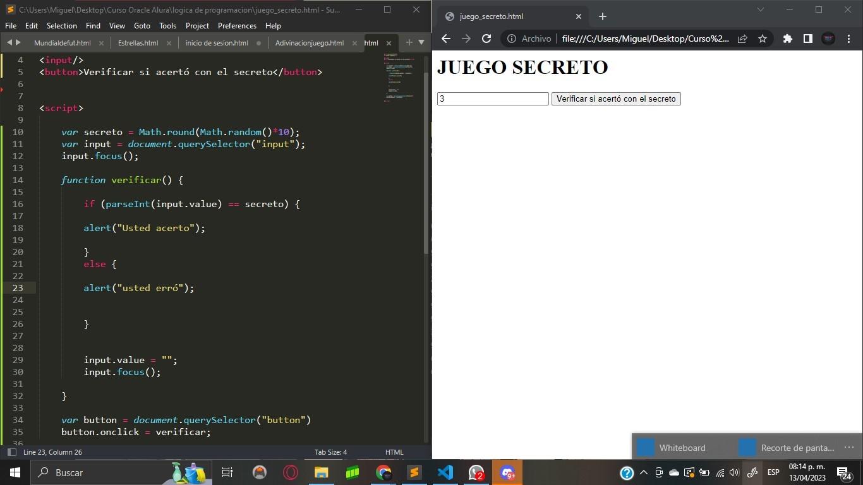Click 'Verificar si acertó con el secreto' page button
Screen dimensions: 863x485
(616, 99)
